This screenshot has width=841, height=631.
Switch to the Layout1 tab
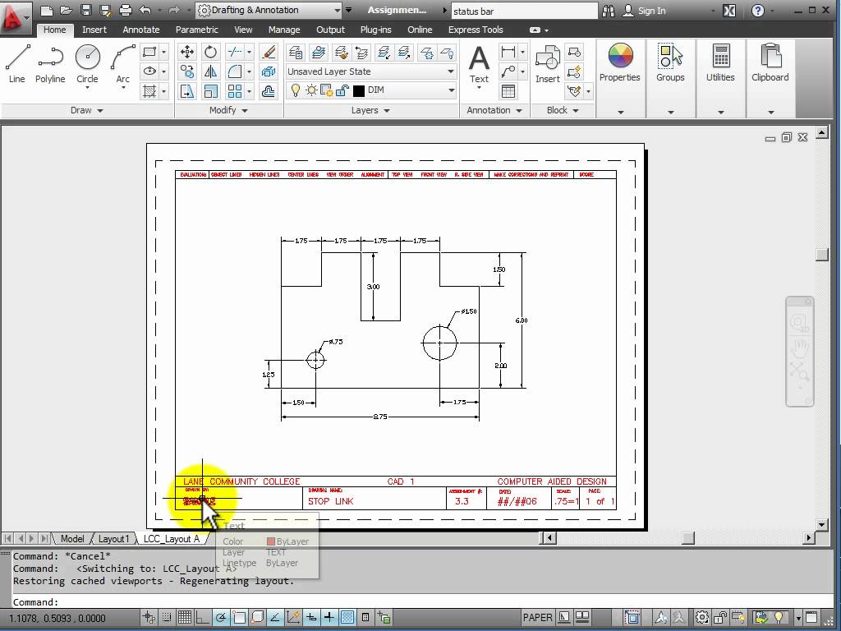[113, 538]
